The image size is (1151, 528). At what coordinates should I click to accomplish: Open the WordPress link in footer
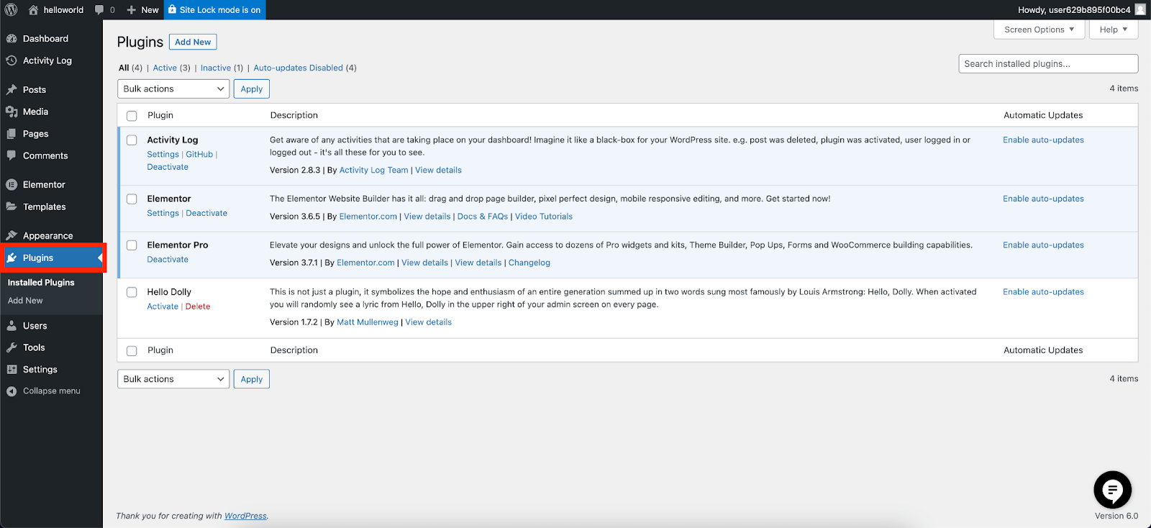(245, 516)
